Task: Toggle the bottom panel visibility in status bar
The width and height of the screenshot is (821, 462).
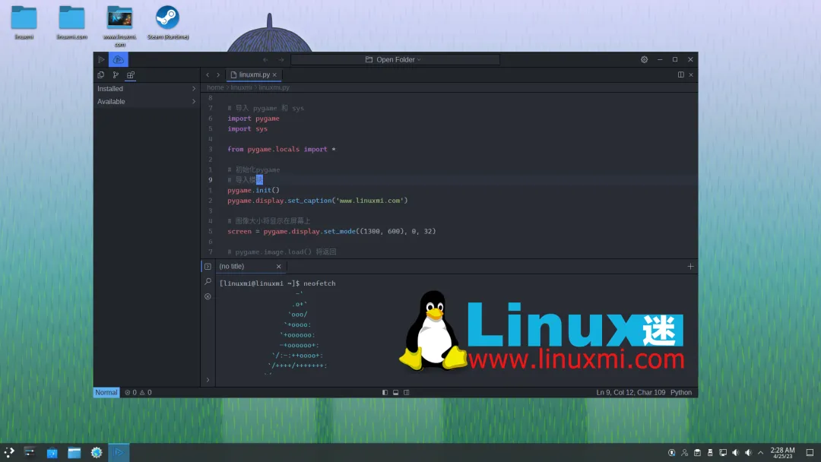Action: point(396,392)
